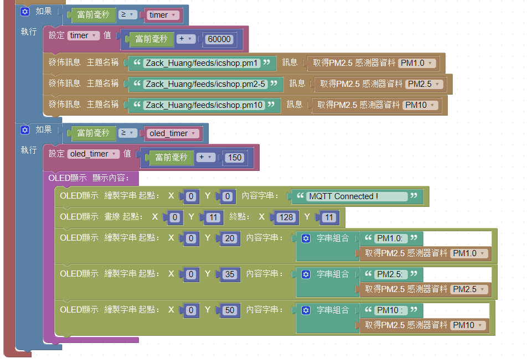Select 當前毫秒 block before + 150
This screenshot has width=527, height=359.
[171, 158]
